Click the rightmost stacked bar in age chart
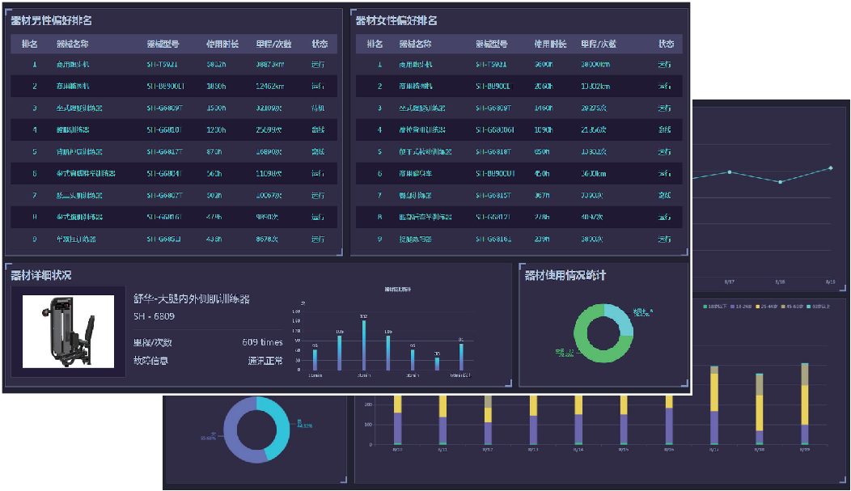 click(x=804, y=404)
